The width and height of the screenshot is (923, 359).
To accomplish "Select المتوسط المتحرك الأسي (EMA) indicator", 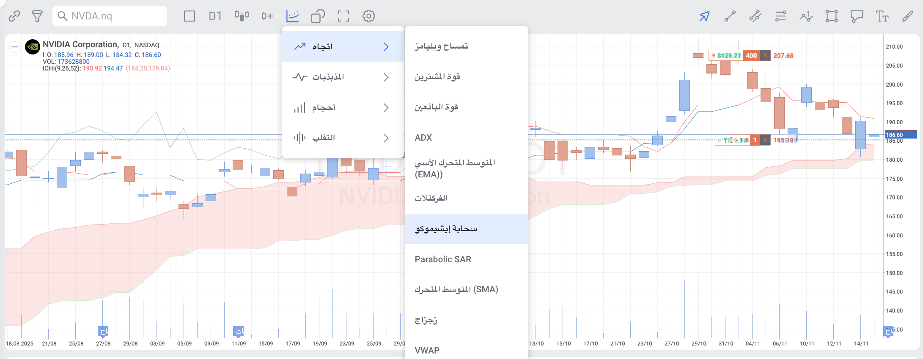I will (x=467, y=168).
